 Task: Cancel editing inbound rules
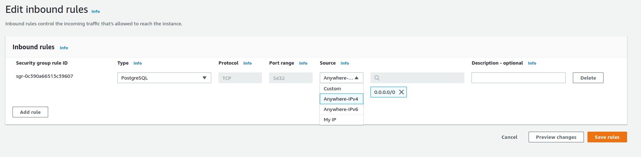click(x=509, y=137)
